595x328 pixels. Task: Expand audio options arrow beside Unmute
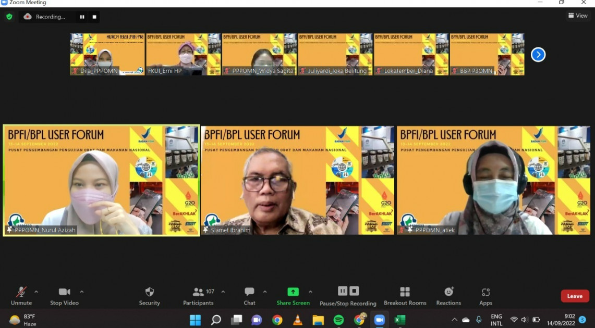click(36, 292)
